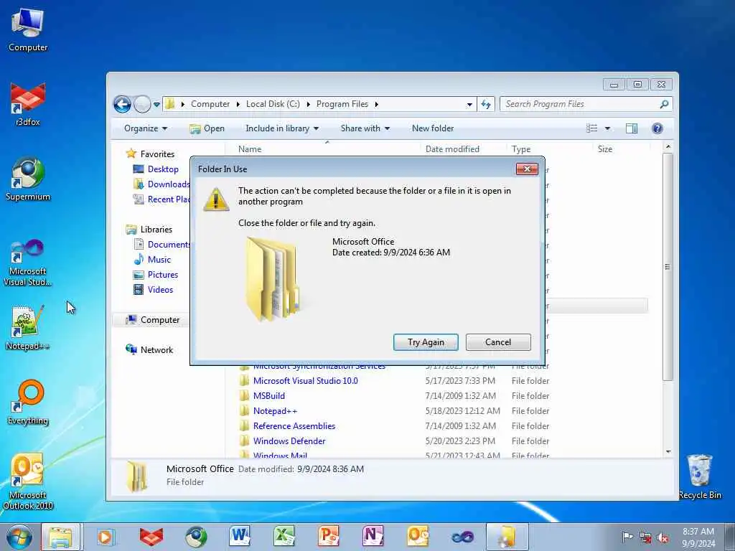Viewport: 735px width, 551px height.
Task: Click the Local Disk (C:) breadcrumb
Action: pos(273,104)
